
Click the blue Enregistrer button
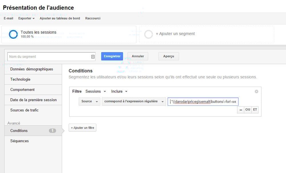click(112, 56)
